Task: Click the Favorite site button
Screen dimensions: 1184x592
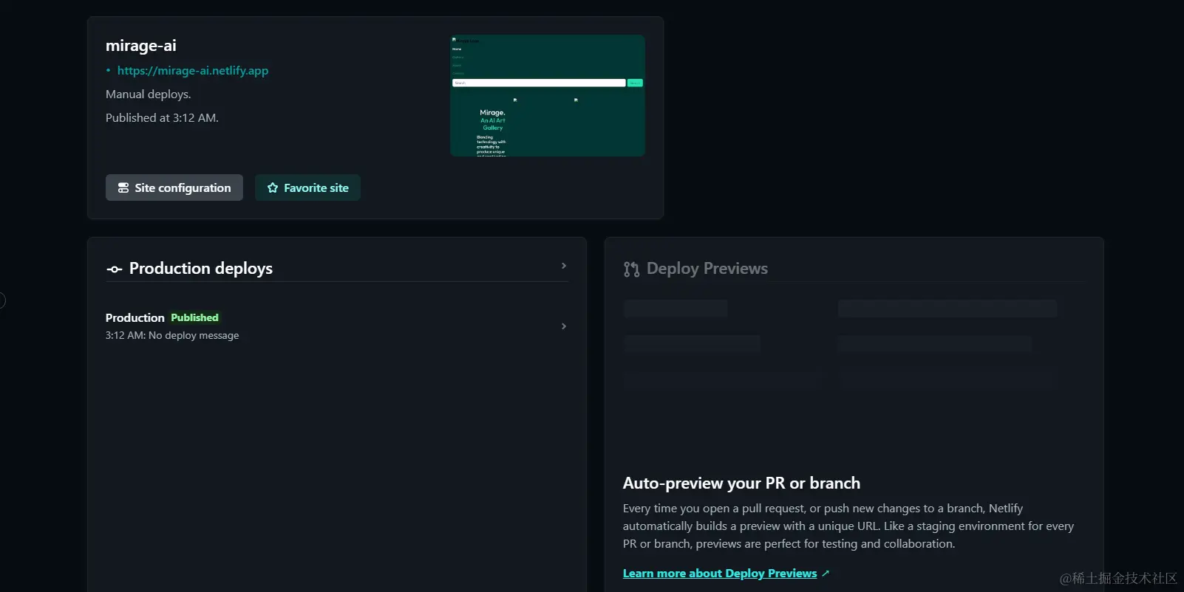Action: (x=307, y=187)
